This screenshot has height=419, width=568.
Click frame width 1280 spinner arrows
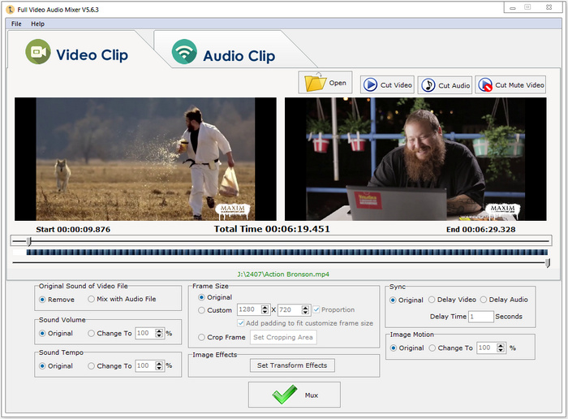pyautogui.click(x=265, y=309)
